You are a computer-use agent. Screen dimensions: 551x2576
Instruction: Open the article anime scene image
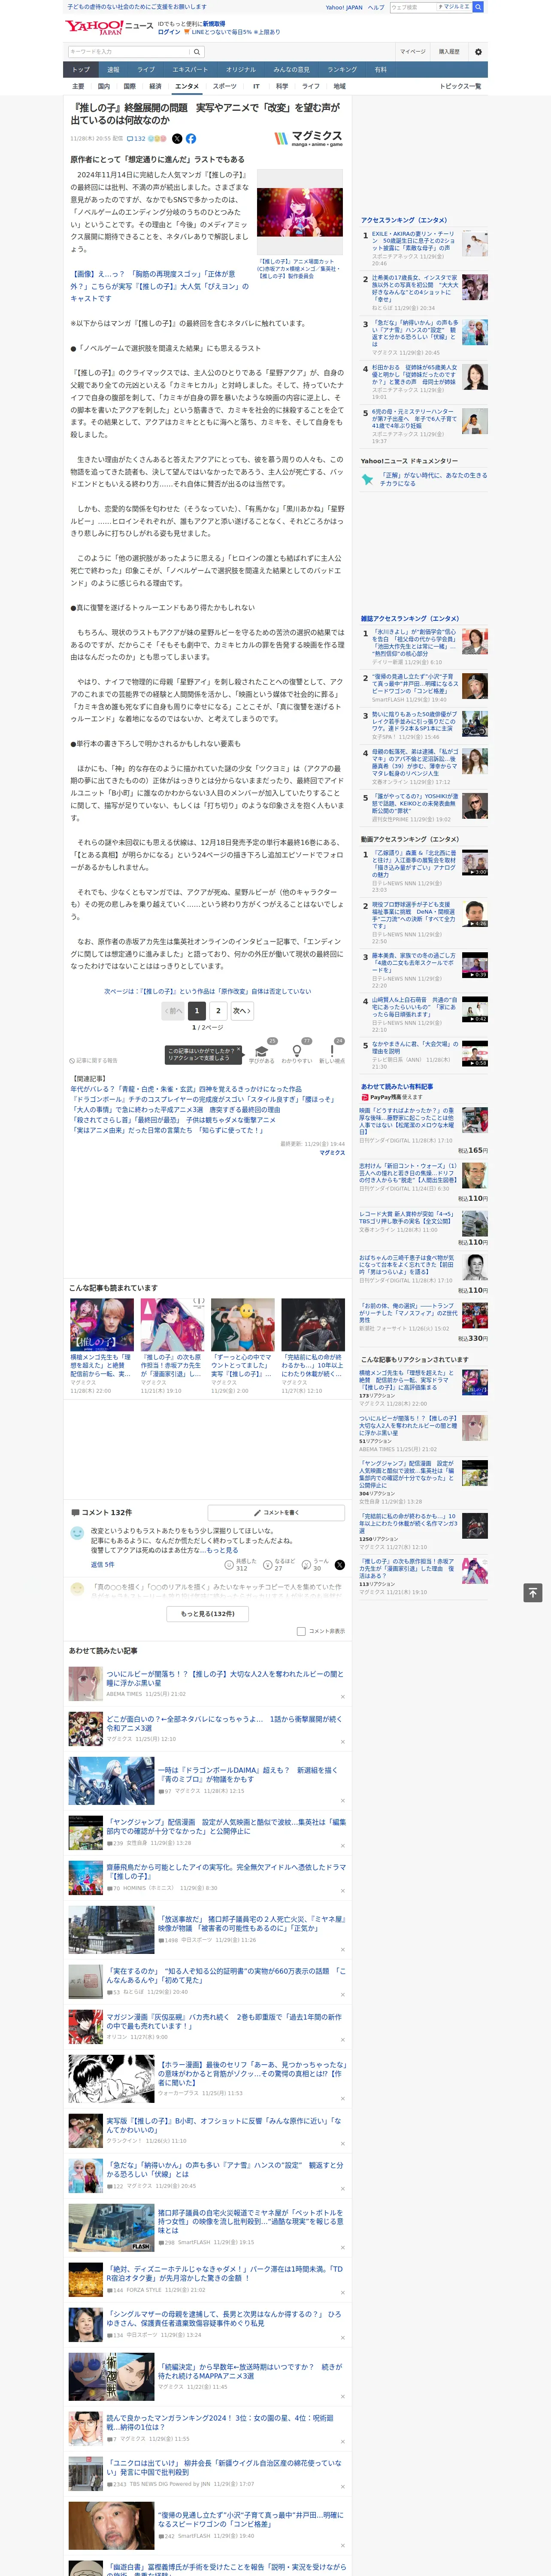pyautogui.click(x=299, y=213)
